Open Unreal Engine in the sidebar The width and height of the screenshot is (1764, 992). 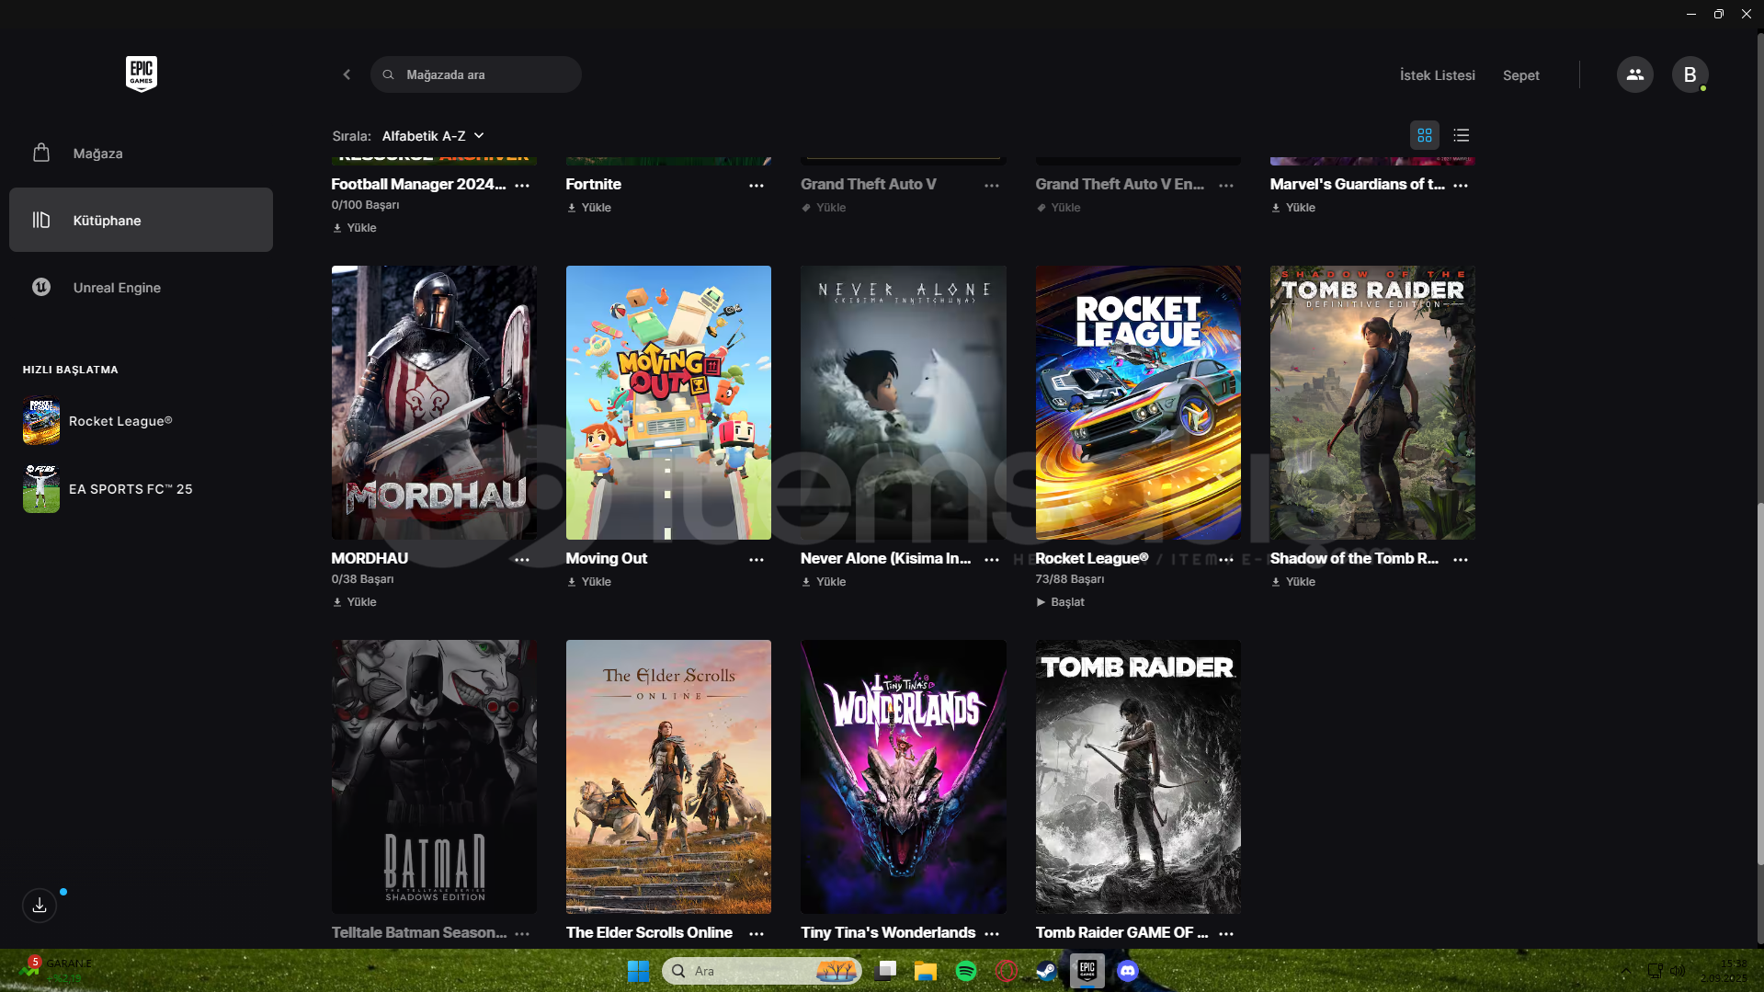141,288
